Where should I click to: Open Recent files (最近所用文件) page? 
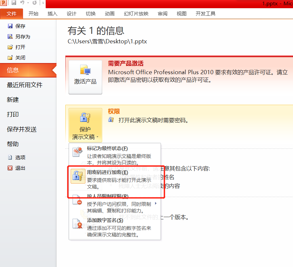[x=25, y=85]
